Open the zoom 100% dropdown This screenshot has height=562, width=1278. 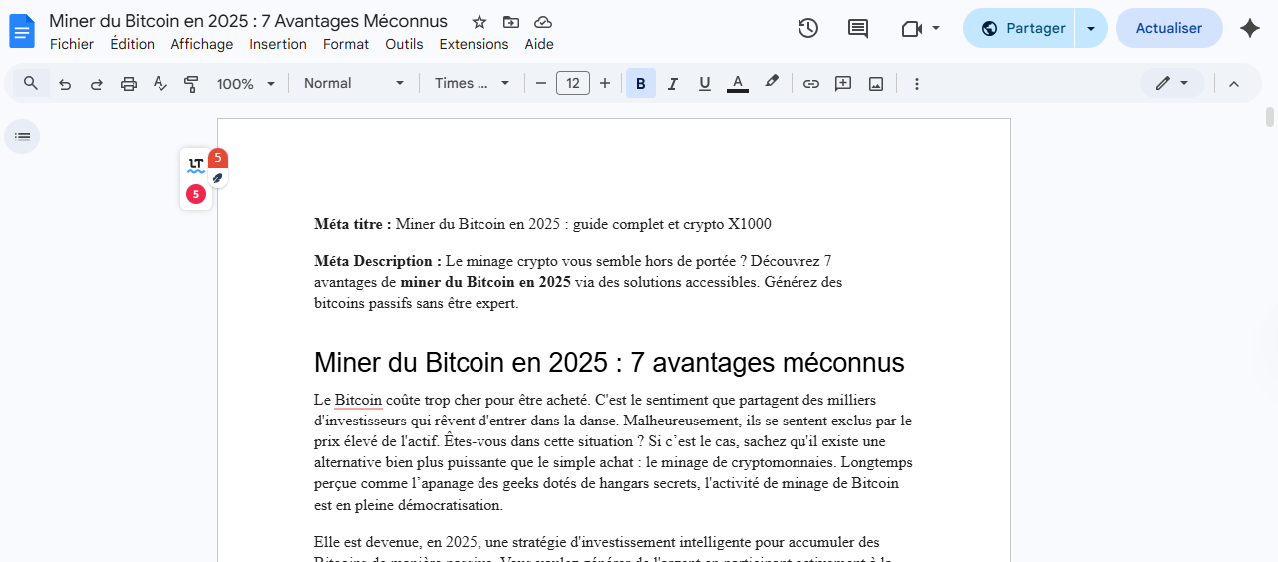[246, 84]
